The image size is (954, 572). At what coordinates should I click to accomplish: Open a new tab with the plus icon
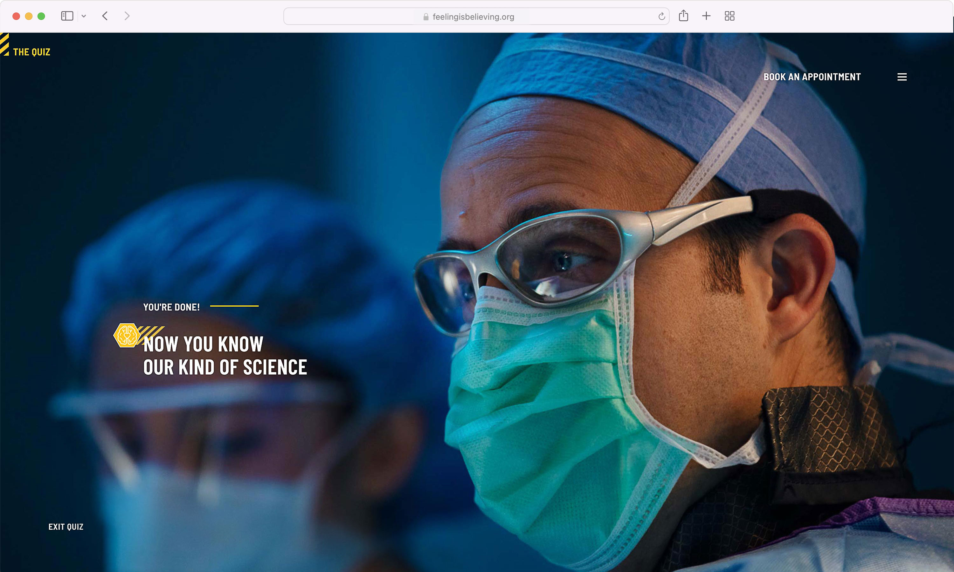coord(706,16)
